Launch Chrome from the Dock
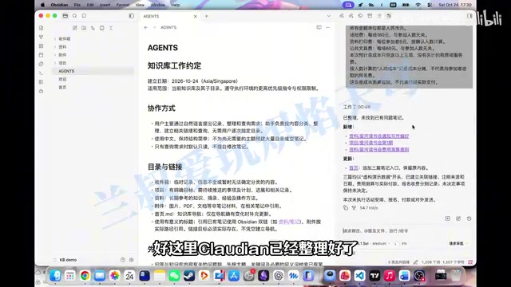 click(x=85, y=276)
